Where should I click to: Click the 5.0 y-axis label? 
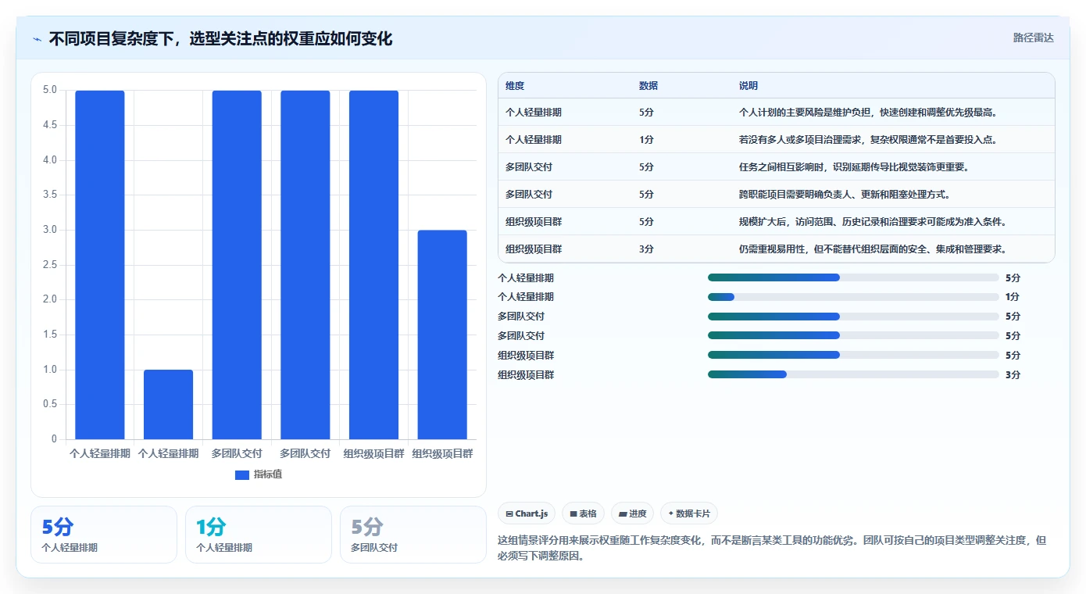pos(50,90)
